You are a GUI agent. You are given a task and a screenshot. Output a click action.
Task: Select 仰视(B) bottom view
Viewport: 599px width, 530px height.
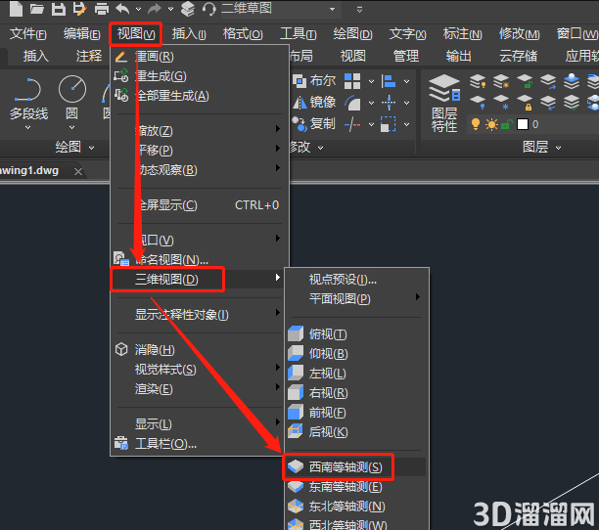point(356,354)
